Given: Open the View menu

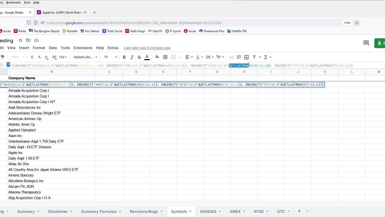Looking at the screenshot, I should [11, 48].
